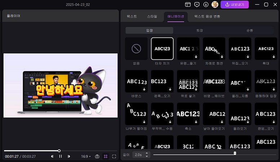
Task: Open the 텍스트 음성 변환 tab
Action: tap(207, 17)
